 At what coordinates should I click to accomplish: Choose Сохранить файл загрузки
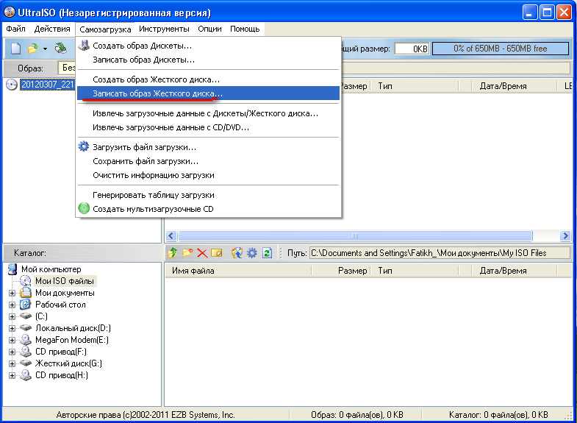pyautogui.click(x=208, y=161)
